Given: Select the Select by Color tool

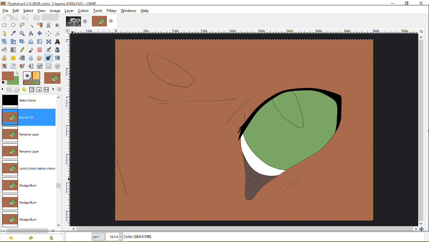Looking at the screenshot, I should coord(40,25).
